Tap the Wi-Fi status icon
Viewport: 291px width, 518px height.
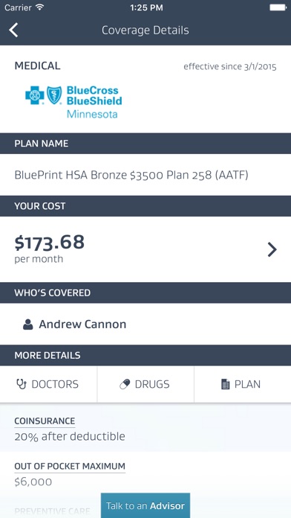40,7
